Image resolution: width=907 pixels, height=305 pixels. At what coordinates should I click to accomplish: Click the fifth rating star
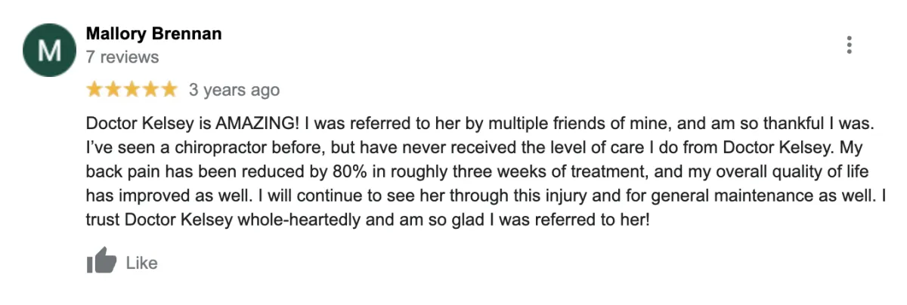pos(169,90)
